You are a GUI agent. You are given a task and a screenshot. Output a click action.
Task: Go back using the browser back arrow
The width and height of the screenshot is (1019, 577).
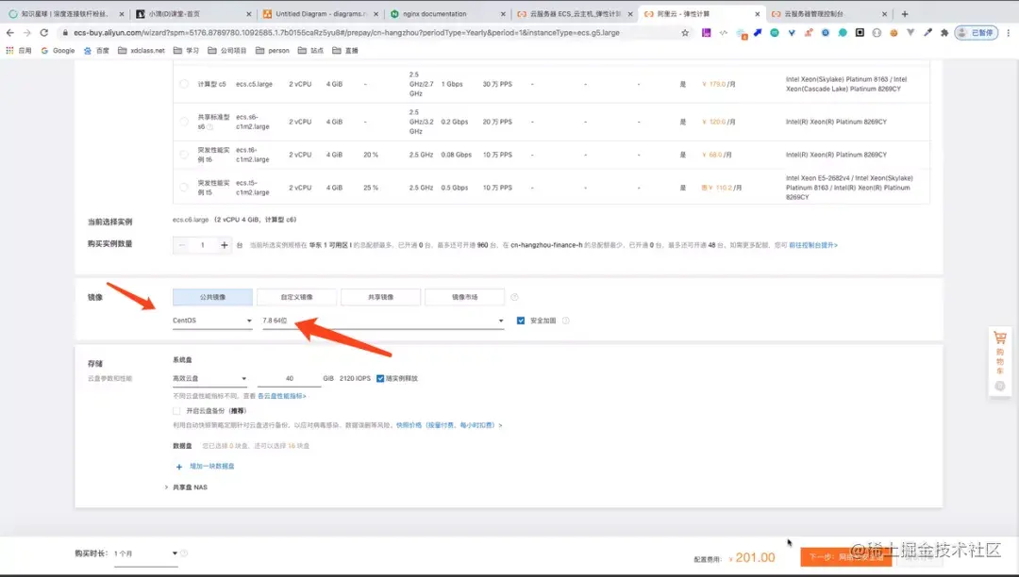click(9, 32)
